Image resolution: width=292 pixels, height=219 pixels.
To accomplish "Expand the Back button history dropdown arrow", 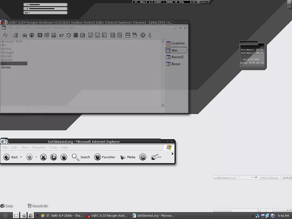I will 21,157.
